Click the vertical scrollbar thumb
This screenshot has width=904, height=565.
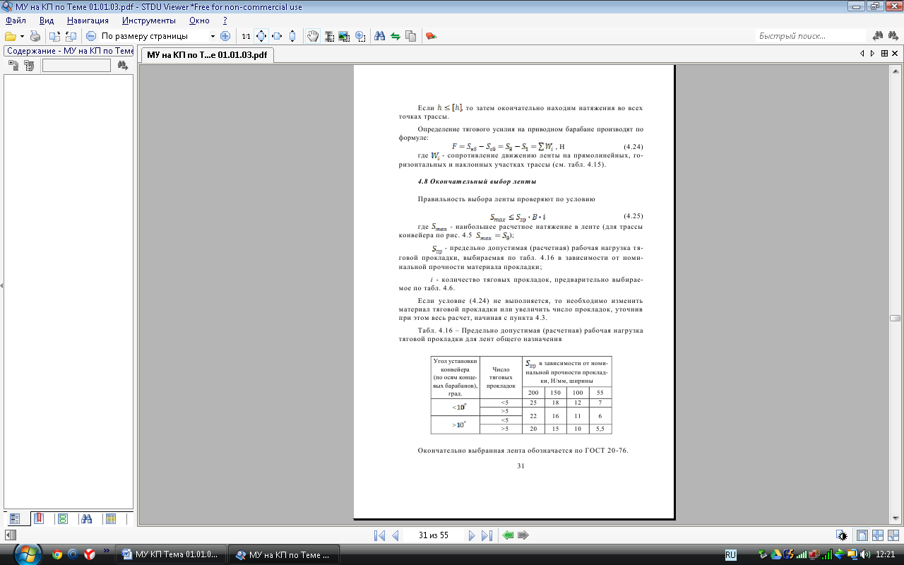tap(896, 318)
